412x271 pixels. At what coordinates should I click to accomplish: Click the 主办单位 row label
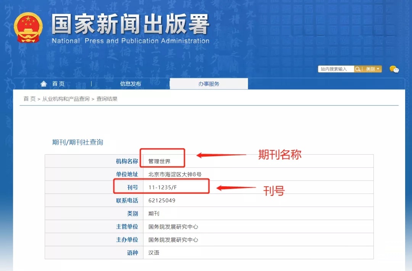coord(127,240)
